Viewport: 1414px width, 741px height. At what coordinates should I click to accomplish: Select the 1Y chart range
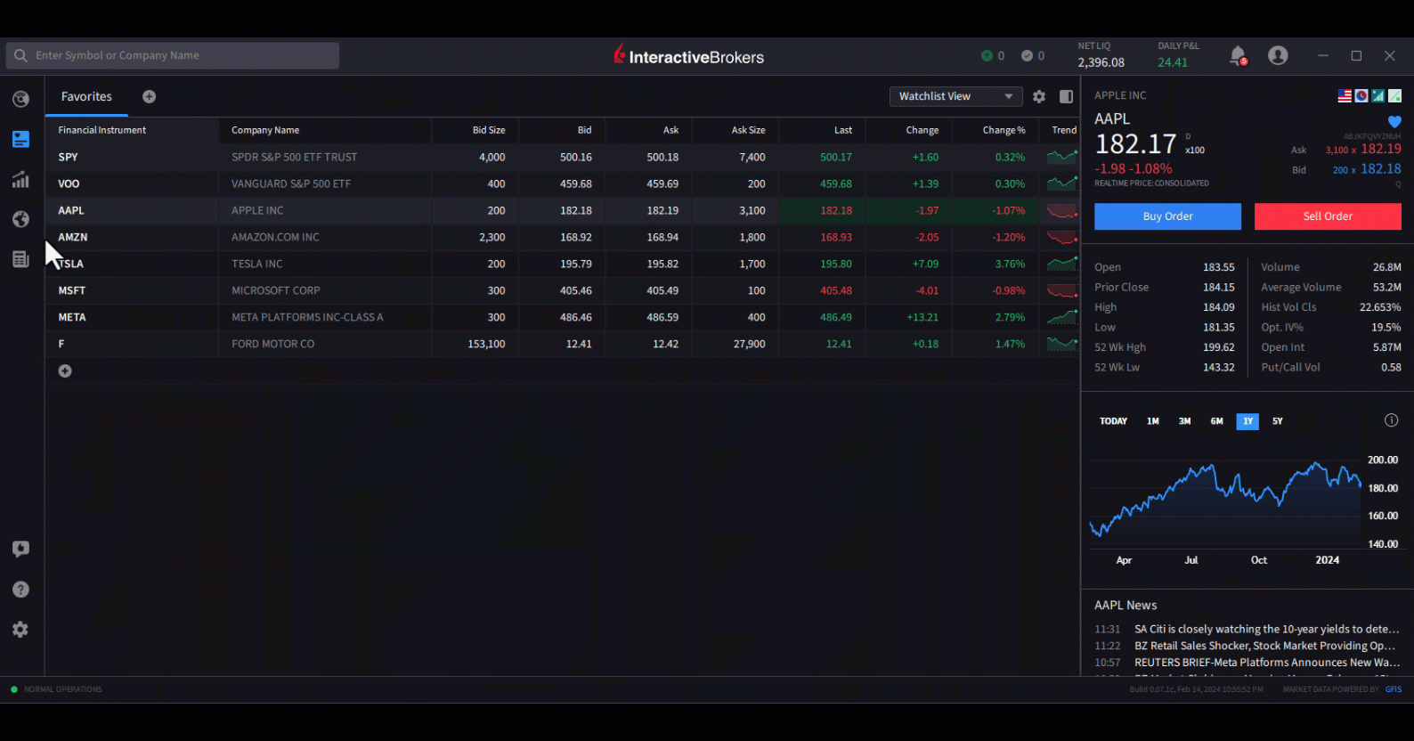[x=1247, y=421]
